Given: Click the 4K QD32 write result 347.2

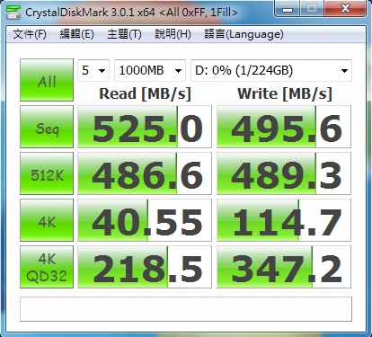Looking at the screenshot, I should pyautogui.click(x=284, y=267).
